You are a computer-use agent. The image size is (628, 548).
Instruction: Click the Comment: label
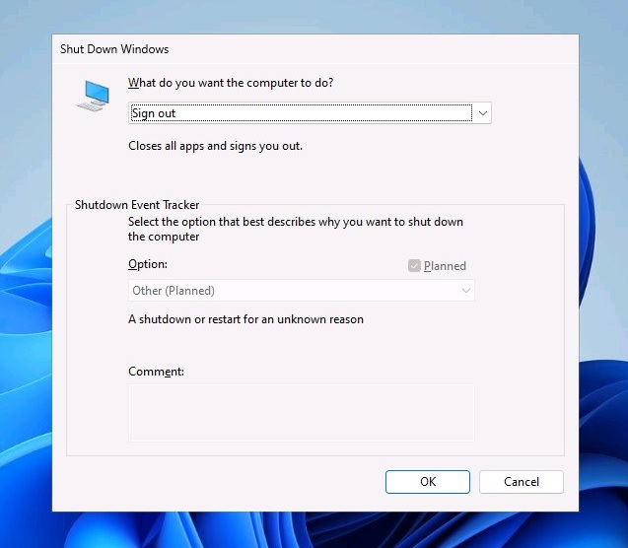pyautogui.click(x=156, y=372)
